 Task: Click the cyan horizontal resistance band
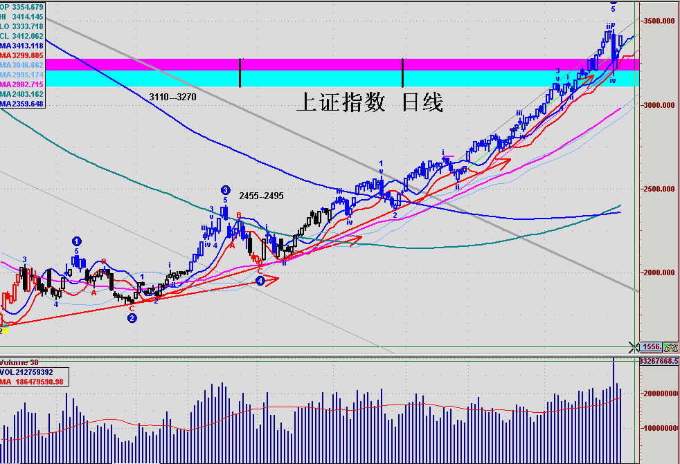coord(342,78)
